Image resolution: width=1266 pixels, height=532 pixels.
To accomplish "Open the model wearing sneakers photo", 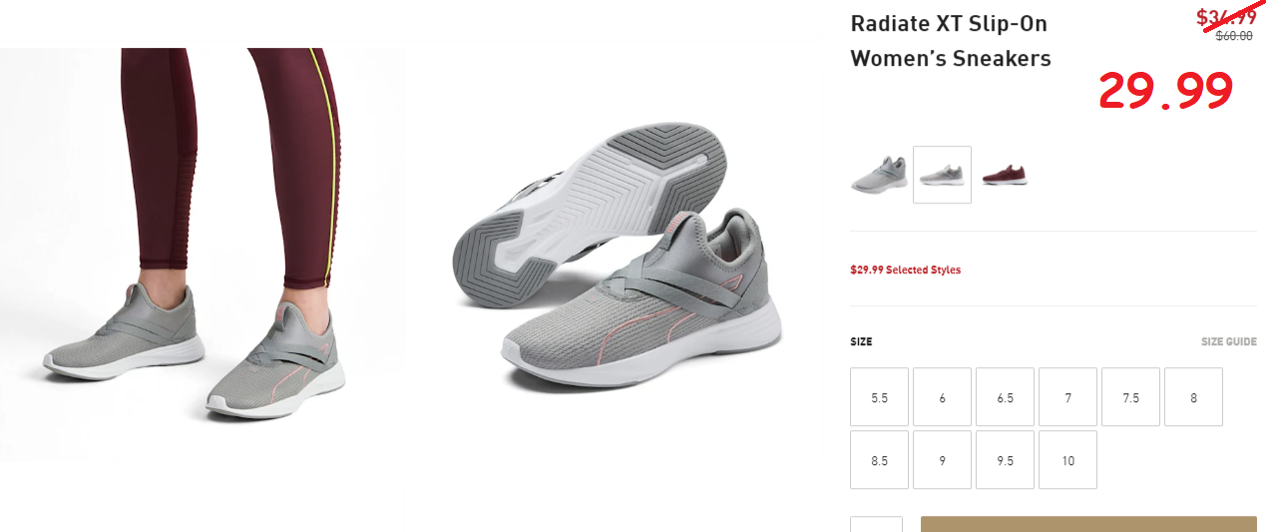I will tap(203, 254).
